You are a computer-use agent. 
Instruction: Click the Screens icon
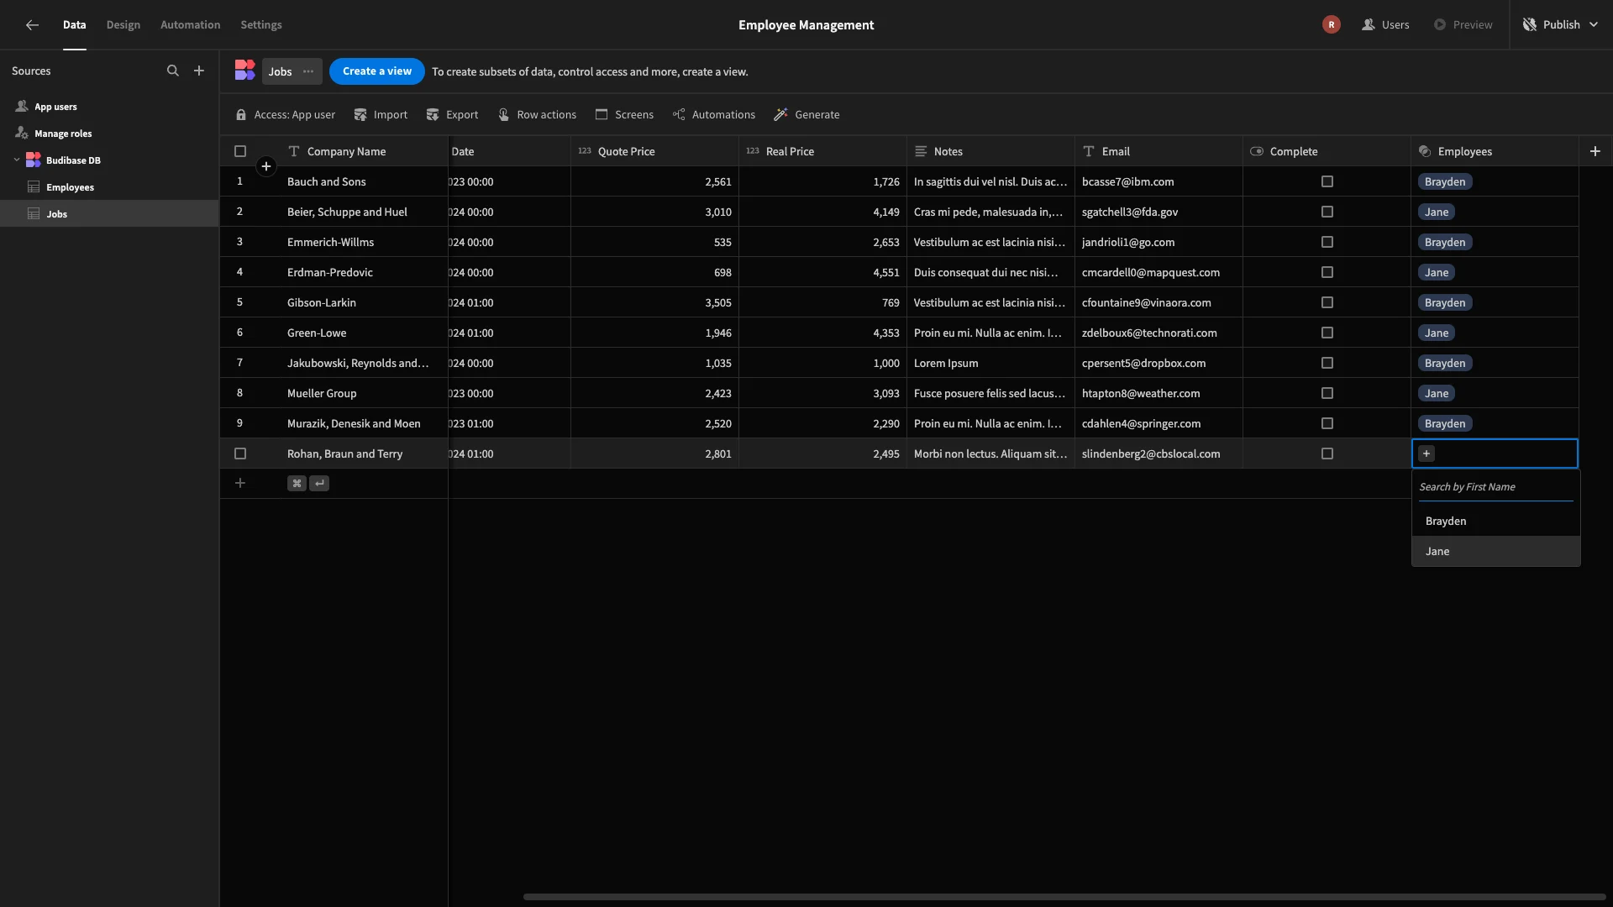pyautogui.click(x=602, y=115)
